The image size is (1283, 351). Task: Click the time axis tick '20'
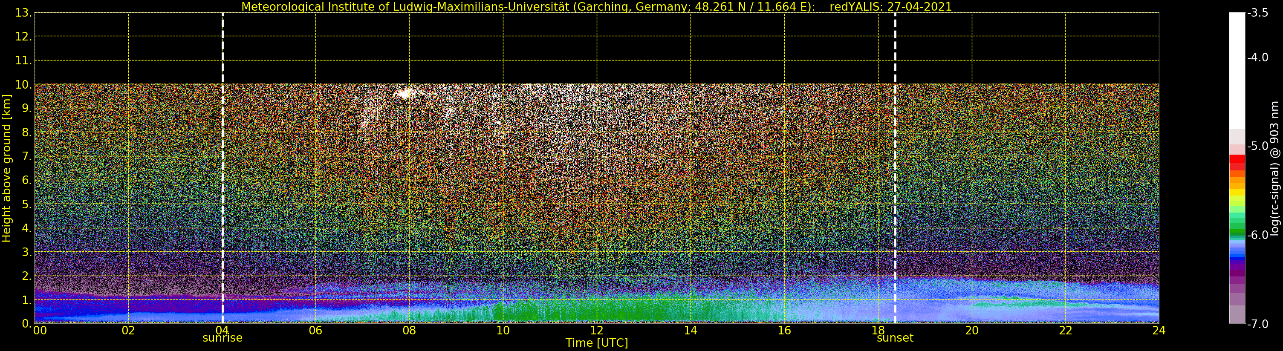(972, 331)
